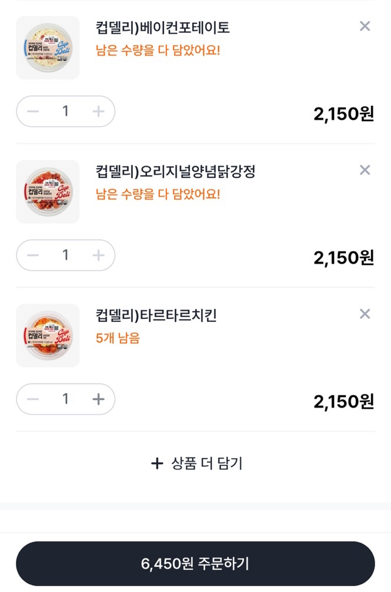Remove 컵델리)타르타르치킨 with its X icon
Screen dimensions: 391x592
tap(365, 314)
